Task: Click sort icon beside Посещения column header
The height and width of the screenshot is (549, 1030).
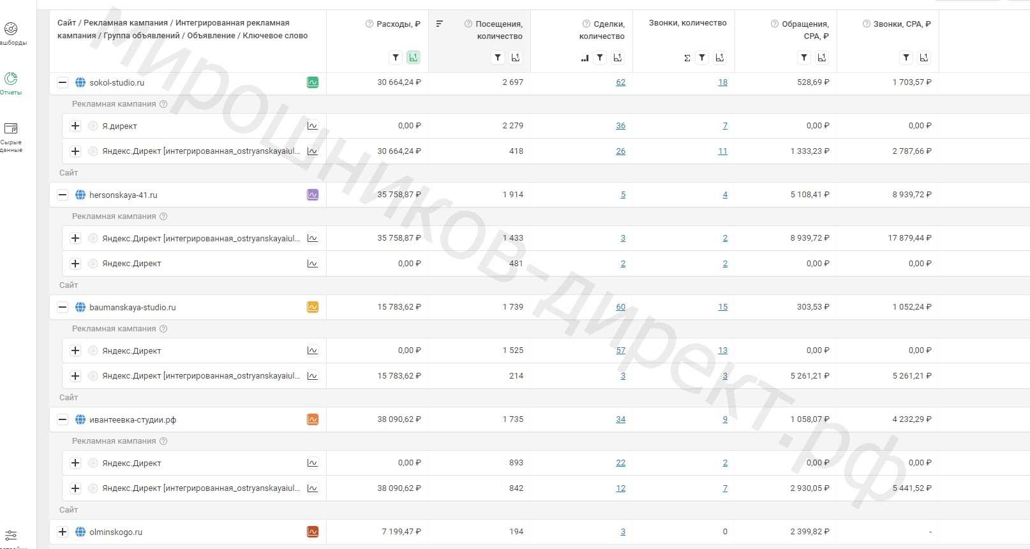Action: pyautogui.click(x=440, y=24)
